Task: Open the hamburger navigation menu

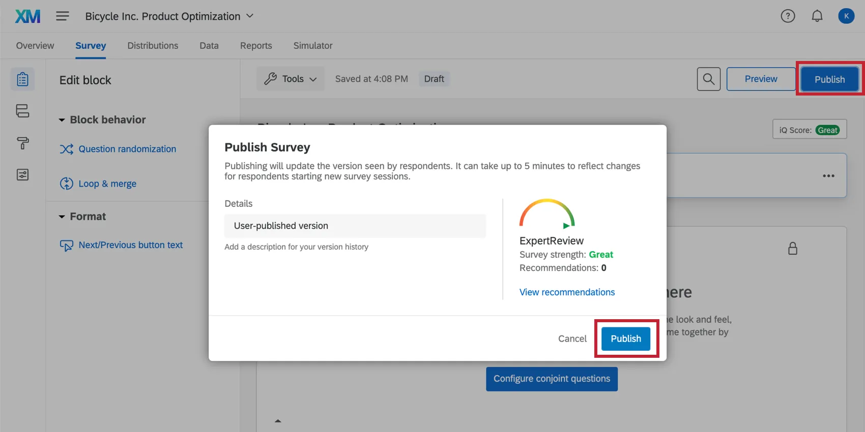Action: coord(63,16)
